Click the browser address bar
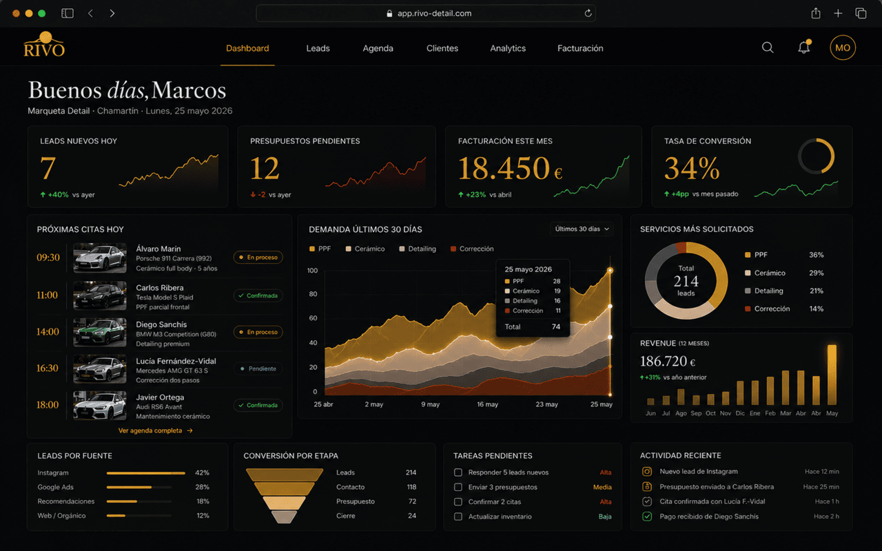 (x=426, y=13)
